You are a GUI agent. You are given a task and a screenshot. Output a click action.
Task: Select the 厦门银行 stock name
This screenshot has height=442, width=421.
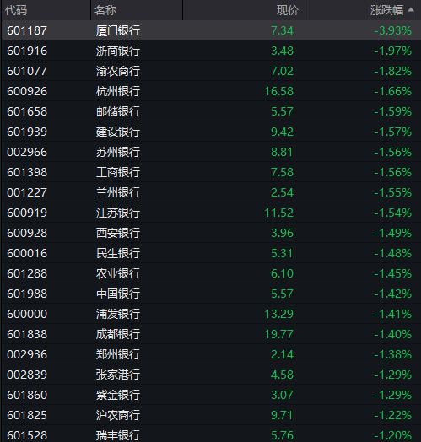118,30
